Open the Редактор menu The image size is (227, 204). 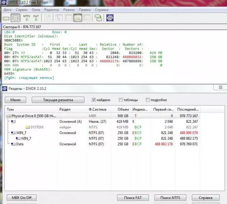(x=51, y=10)
